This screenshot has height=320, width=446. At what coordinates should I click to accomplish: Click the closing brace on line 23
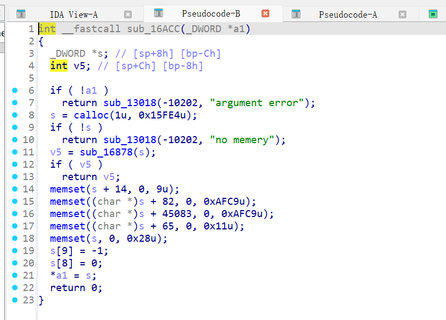(x=41, y=300)
